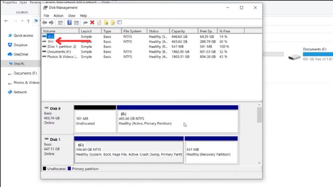The width and height of the screenshot is (333, 187).
Task: Click the yellow folder with magnifier icon
Action: tap(113, 22)
